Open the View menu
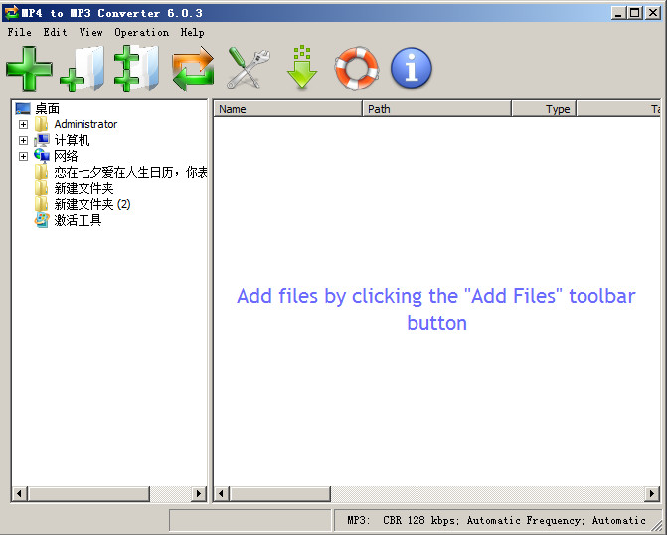 (91, 33)
